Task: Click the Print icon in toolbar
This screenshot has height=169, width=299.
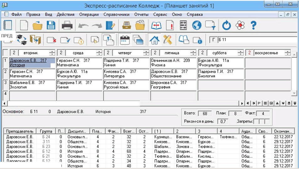Action: pyautogui.click(x=67, y=25)
